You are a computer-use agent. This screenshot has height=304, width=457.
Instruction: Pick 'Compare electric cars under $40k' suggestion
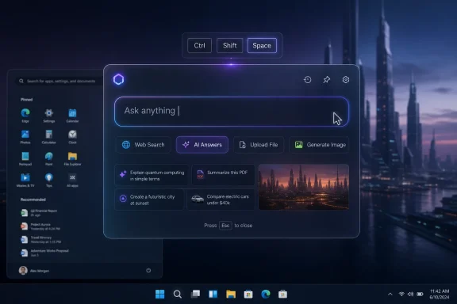221,199
